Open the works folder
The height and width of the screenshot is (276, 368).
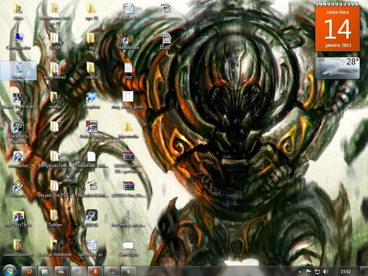click(55, 100)
